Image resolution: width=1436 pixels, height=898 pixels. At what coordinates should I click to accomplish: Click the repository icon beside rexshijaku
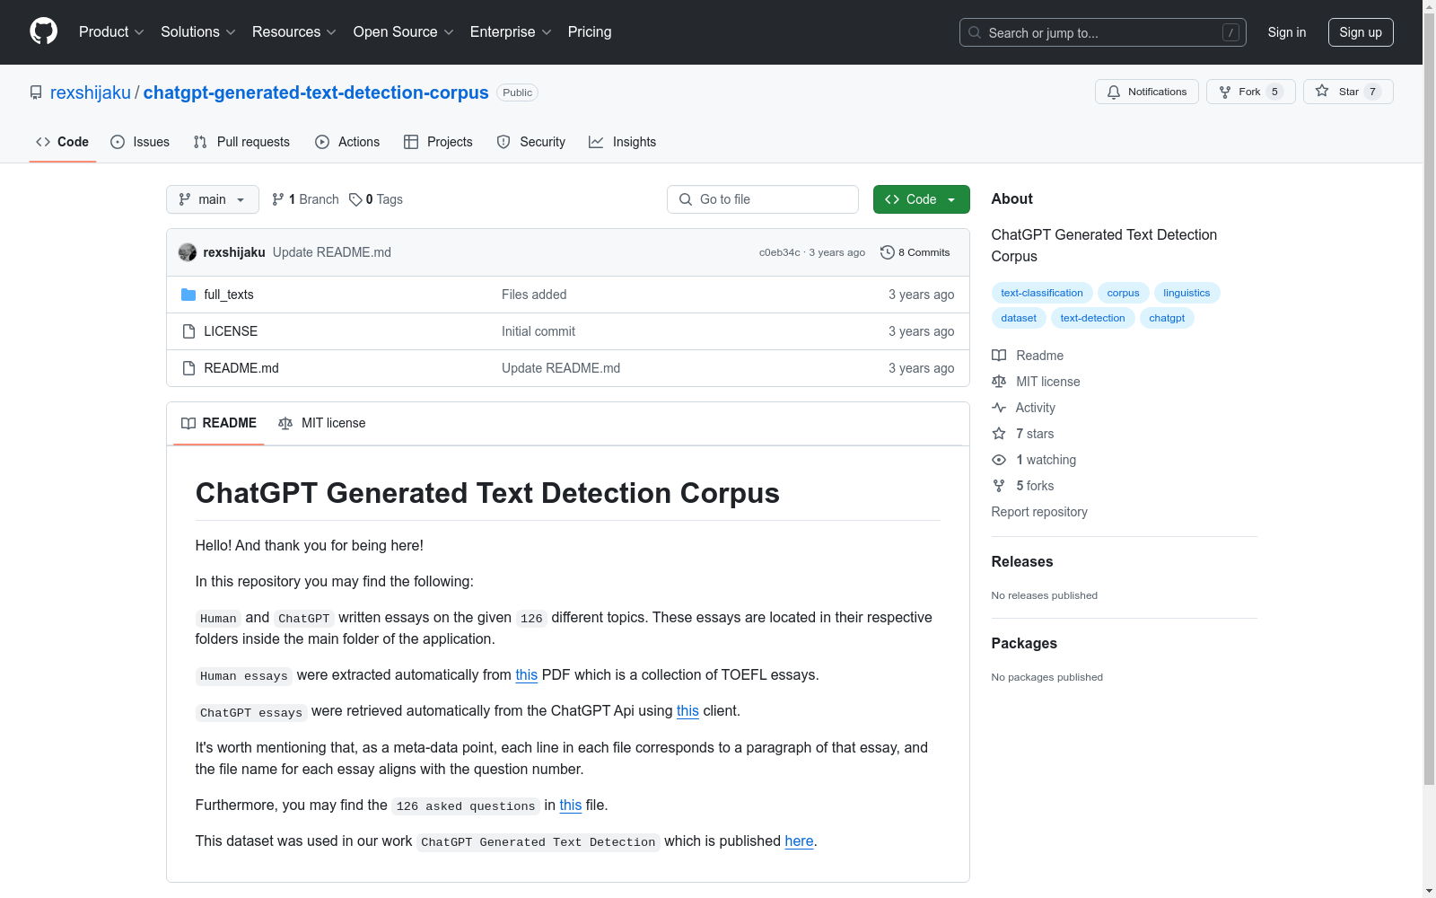click(36, 92)
